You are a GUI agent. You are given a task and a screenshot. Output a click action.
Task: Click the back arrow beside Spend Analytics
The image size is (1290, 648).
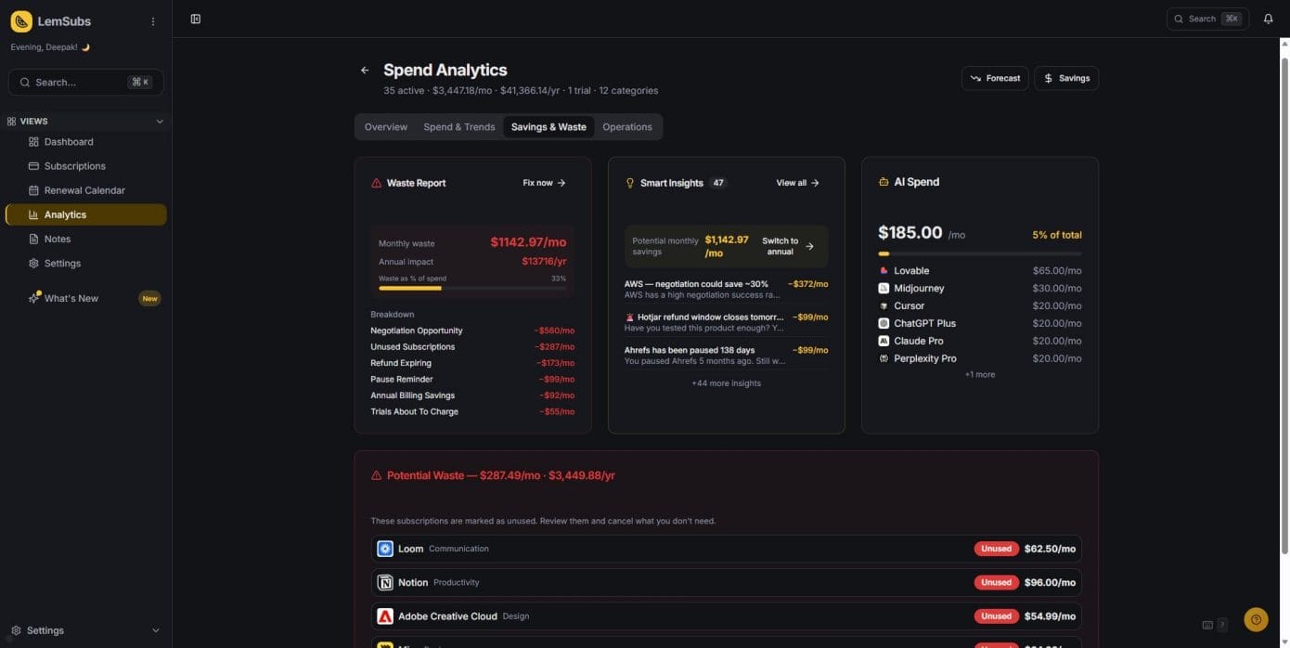coord(365,71)
